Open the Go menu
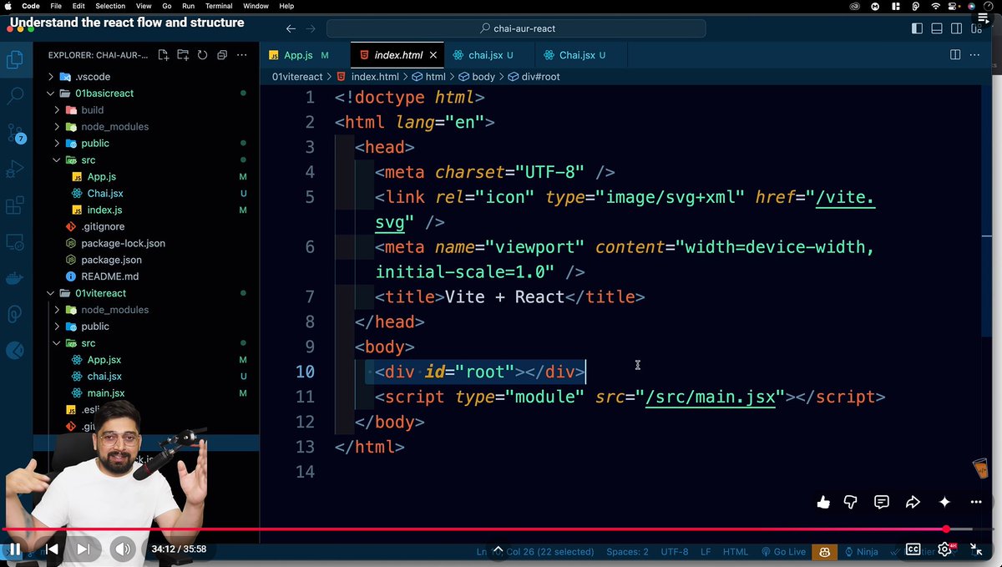The image size is (1002, 567). [166, 6]
